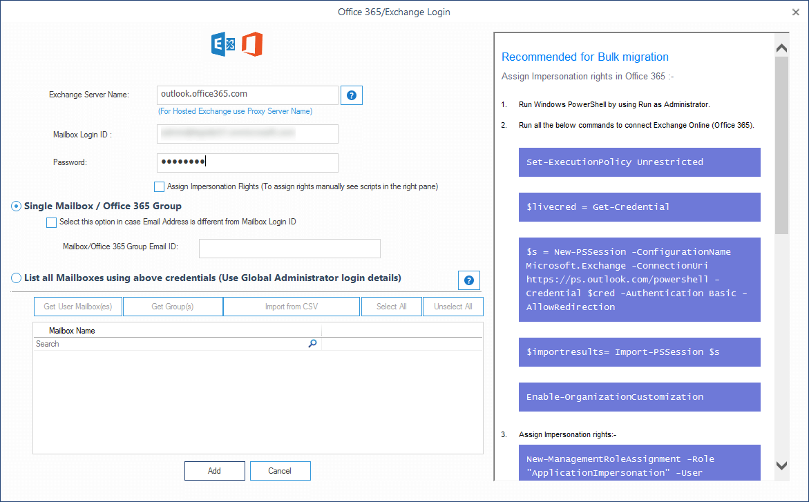Click the Add button
Viewport: 809px width, 502px height.
(x=214, y=471)
